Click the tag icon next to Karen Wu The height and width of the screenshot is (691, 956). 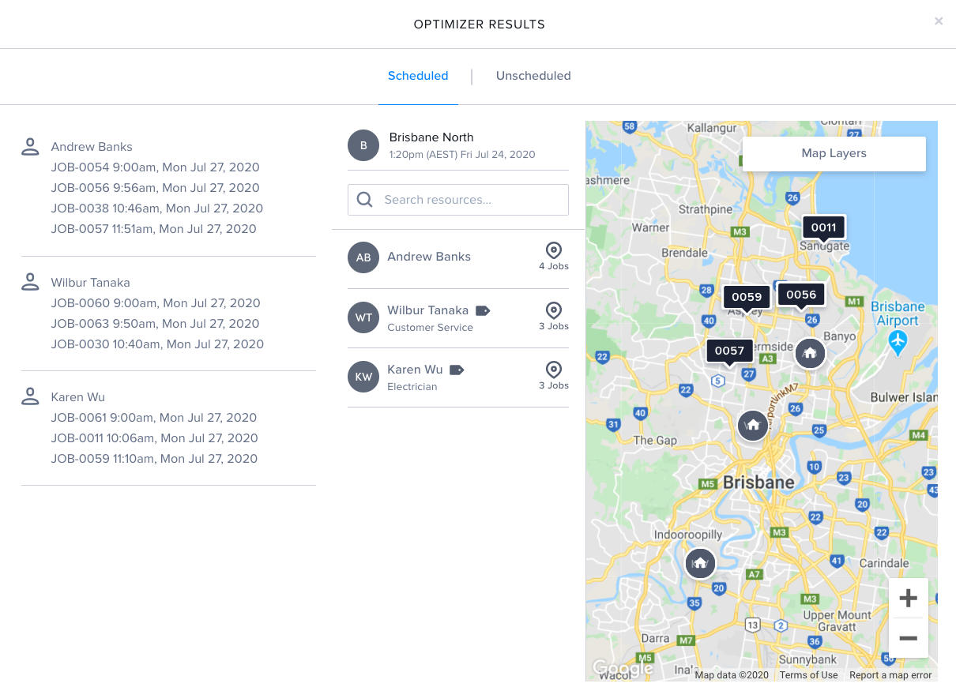[457, 370]
